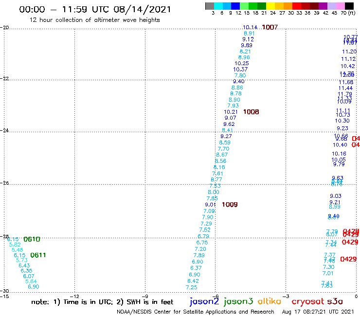Select the cryosat legend label
Image resolution: width=360 pixels, height=316 pixels.
pos(308,301)
